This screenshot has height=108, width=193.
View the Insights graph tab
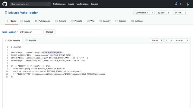click(121, 21)
